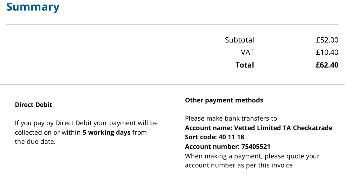Click the Summary heading
The image size is (345, 181).
pos(33,7)
